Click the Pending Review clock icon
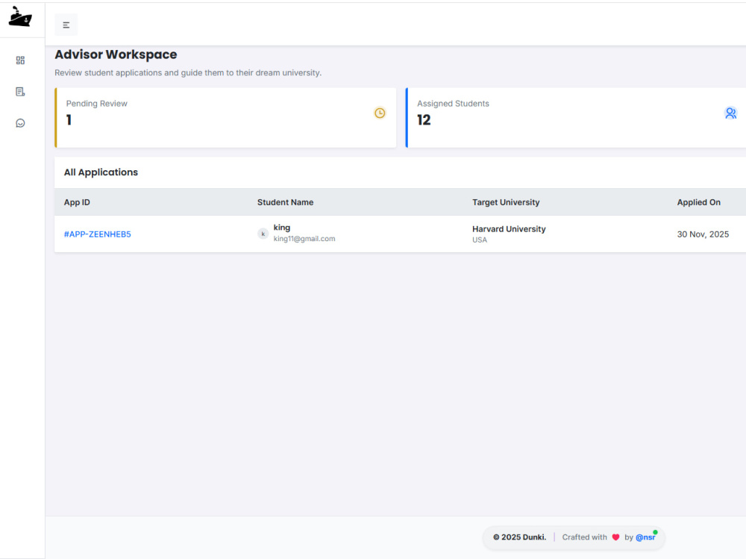This screenshot has width=746, height=559. point(380,113)
